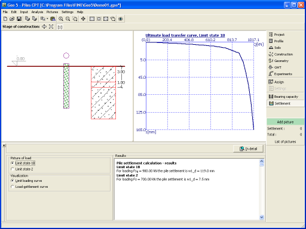Click the add construction stage plus icon
This screenshot has width=306, height=229.
coord(44,27)
